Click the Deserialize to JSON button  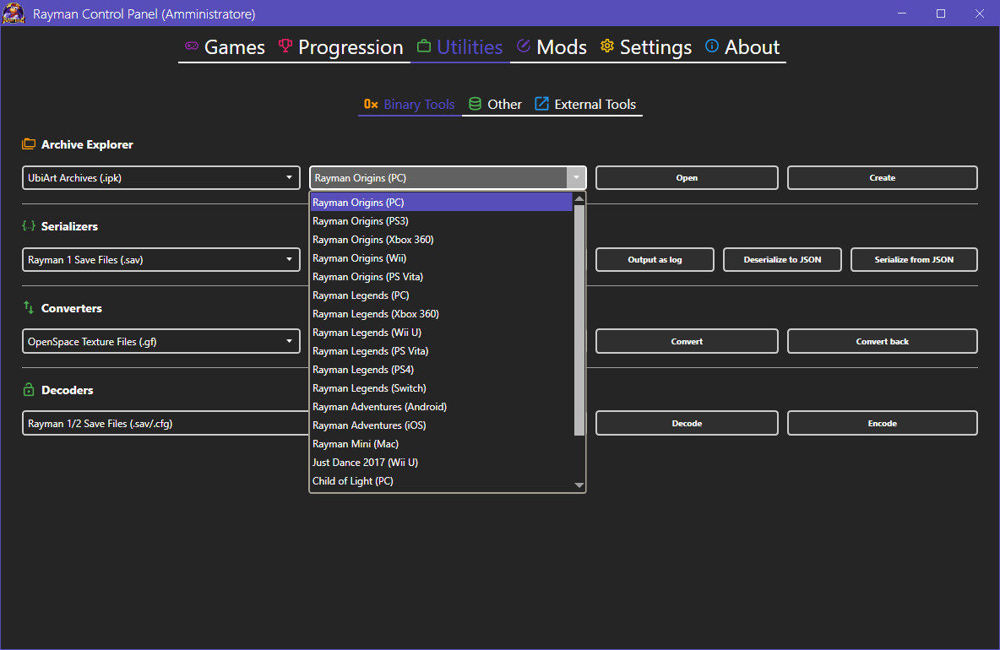(x=781, y=259)
